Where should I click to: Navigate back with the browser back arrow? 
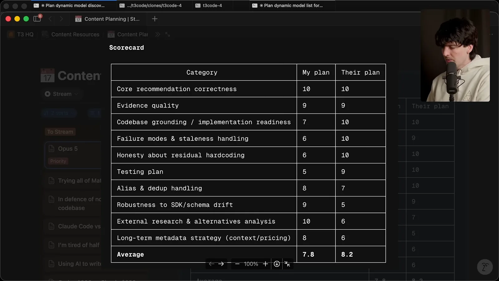pos(50,19)
